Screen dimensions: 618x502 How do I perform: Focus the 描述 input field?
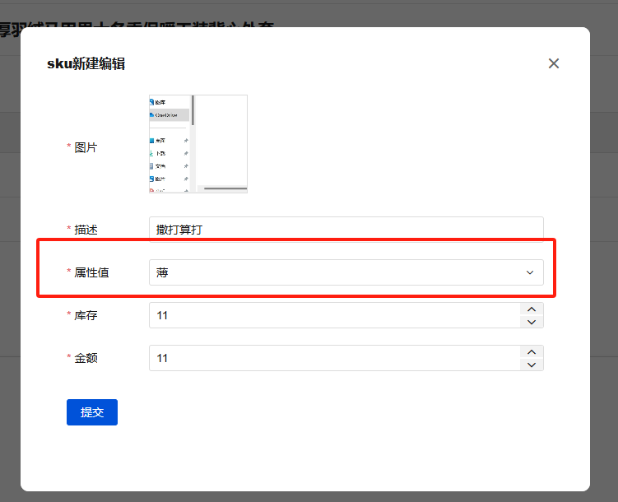point(346,230)
